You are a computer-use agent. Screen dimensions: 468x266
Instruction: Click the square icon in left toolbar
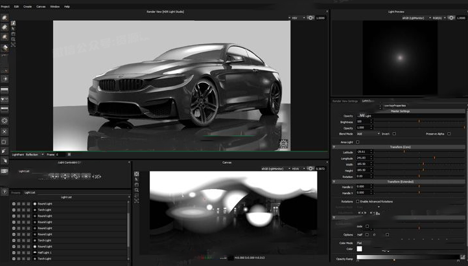pyautogui.click(x=5, y=141)
